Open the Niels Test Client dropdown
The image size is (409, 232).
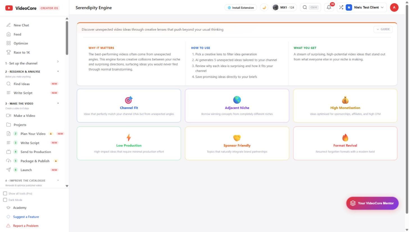click(362, 8)
